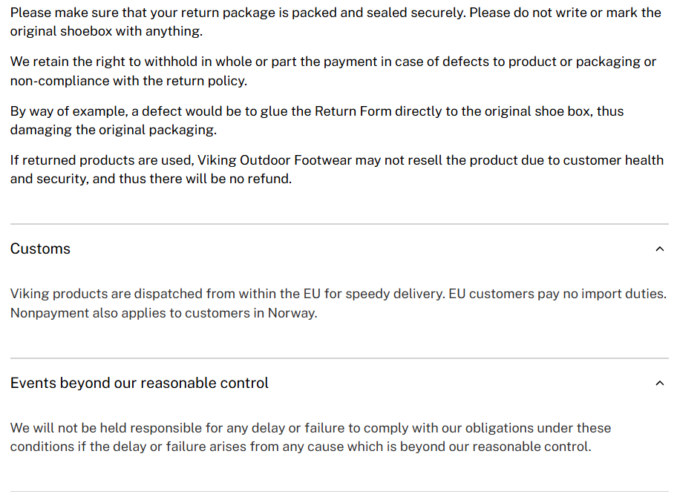Collapse the Customs section chevron
Screen dimensions: 677x497
(659, 249)
